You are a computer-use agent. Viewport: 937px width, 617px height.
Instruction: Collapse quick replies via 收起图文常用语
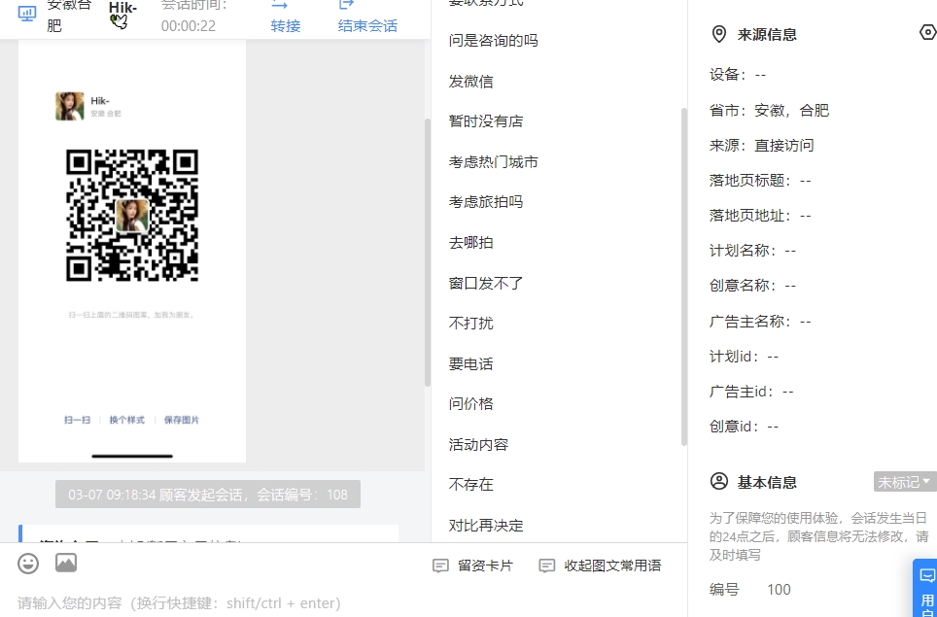coord(600,566)
